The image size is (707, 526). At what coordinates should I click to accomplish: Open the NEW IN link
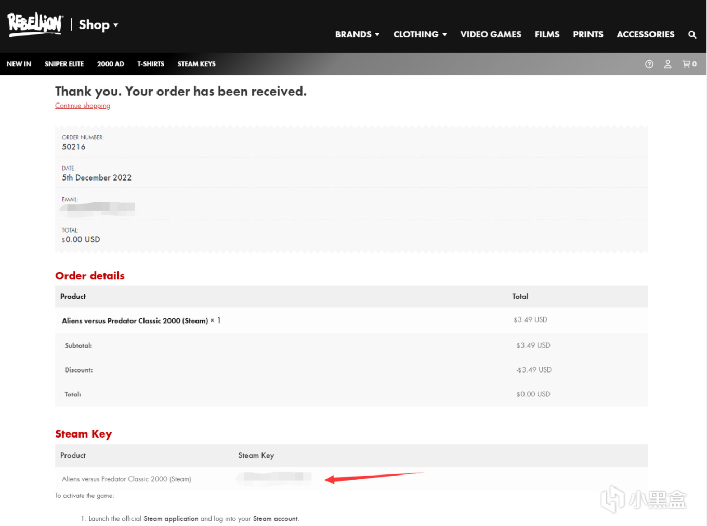(19, 64)
